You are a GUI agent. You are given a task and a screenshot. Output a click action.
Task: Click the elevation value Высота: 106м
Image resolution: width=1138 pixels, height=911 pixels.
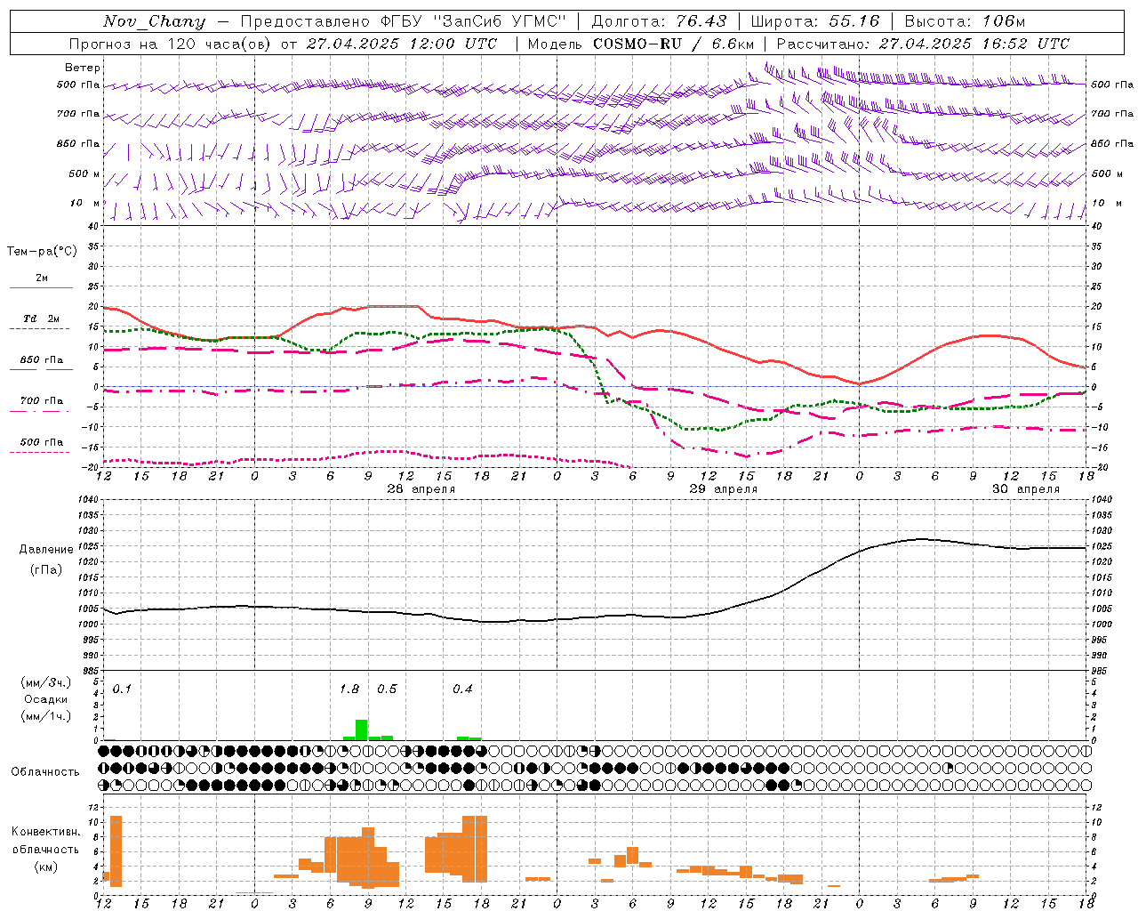tap(965, 21)
